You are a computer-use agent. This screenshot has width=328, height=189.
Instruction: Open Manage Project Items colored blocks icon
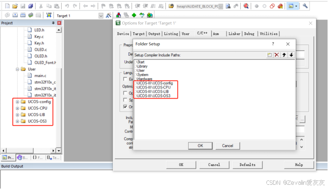118,15
